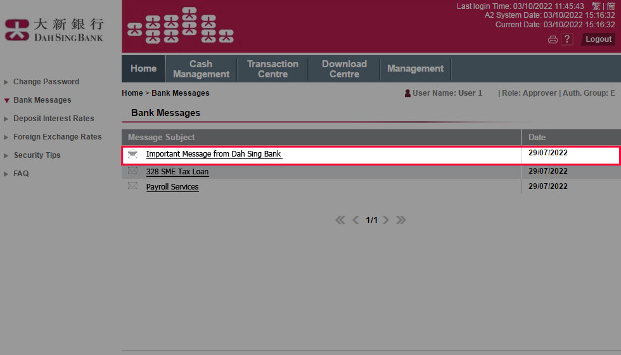
Task: Expand arrow beside Deposit Interest Rates
Action: coord(6,119)
